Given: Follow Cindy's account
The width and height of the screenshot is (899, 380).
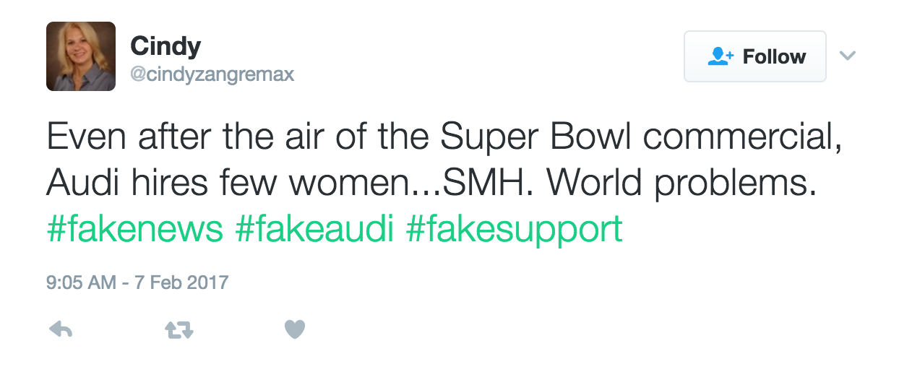Looking at the screenshot, I should point(754,56).
